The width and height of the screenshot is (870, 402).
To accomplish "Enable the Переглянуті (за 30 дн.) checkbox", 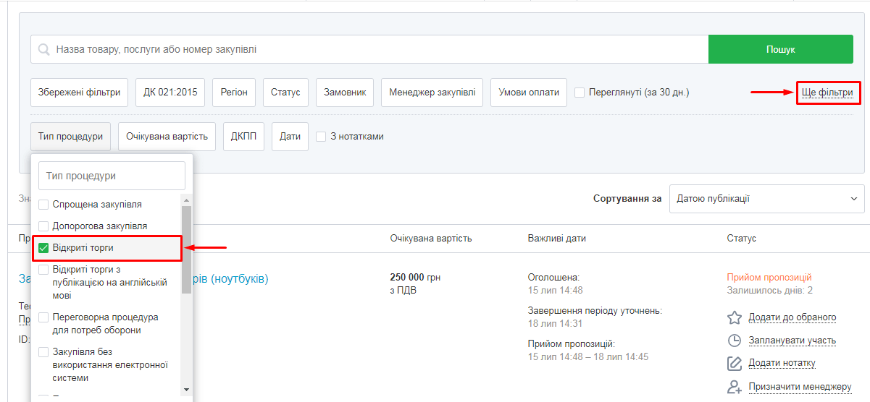I will pyautogui.click(x=580, y=93).
